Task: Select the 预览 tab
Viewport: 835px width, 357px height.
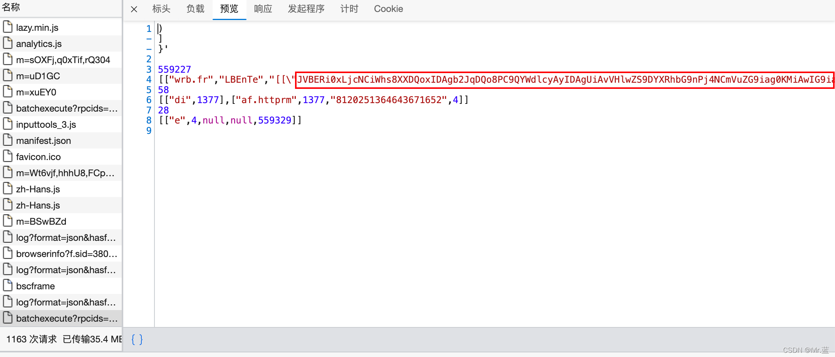Action: tap(229, 9)
